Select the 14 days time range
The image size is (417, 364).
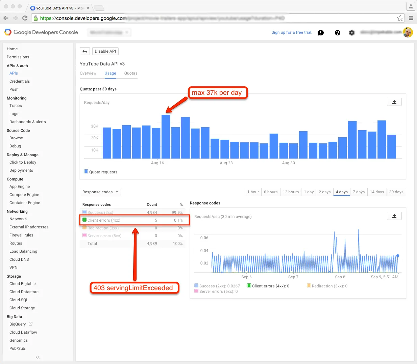point(377,192)
